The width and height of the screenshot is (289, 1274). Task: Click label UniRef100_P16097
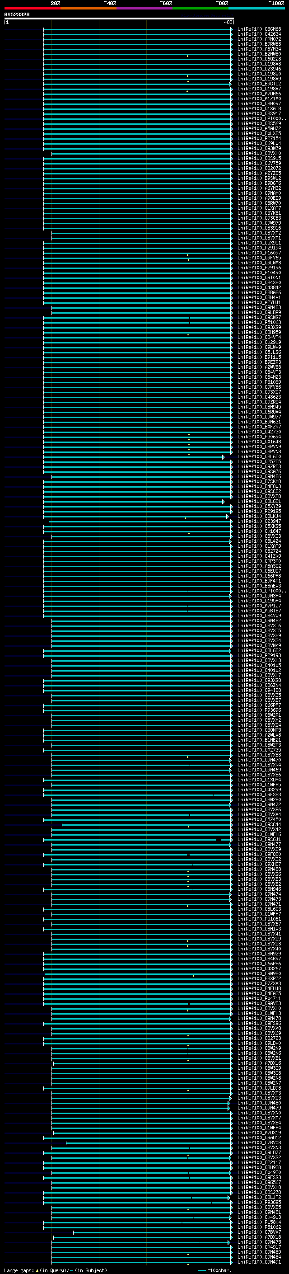click(259, 253)
